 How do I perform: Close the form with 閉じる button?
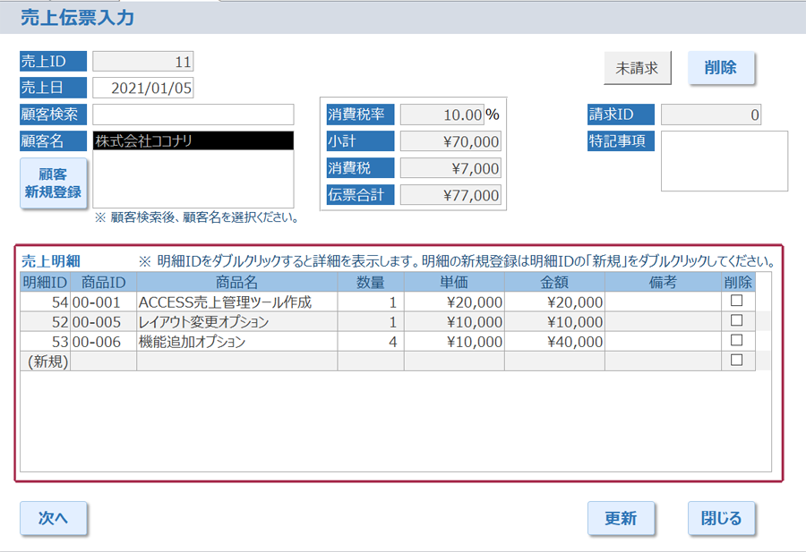pyautogui.click(x=721, y=518)
